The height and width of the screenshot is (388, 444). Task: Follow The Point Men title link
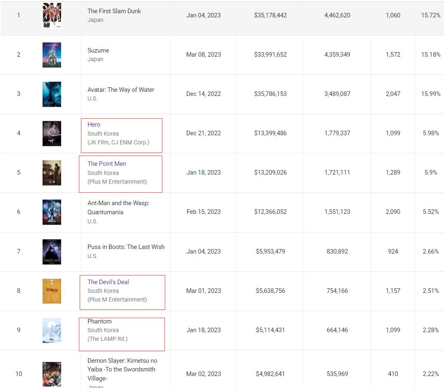tap(107, 164)
